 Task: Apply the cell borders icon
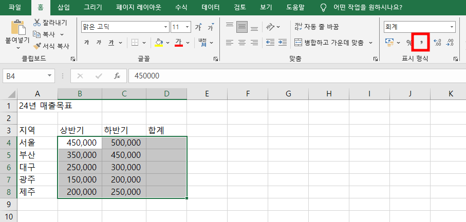point(135,43)
